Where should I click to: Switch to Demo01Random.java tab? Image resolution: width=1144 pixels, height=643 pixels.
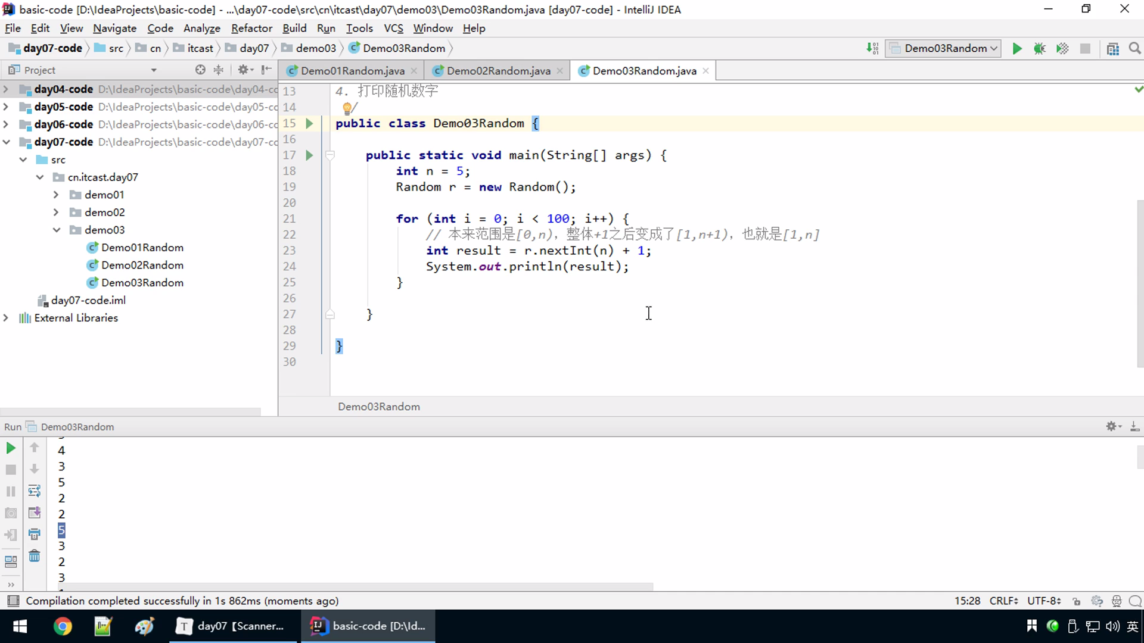[x=352, y=71]
